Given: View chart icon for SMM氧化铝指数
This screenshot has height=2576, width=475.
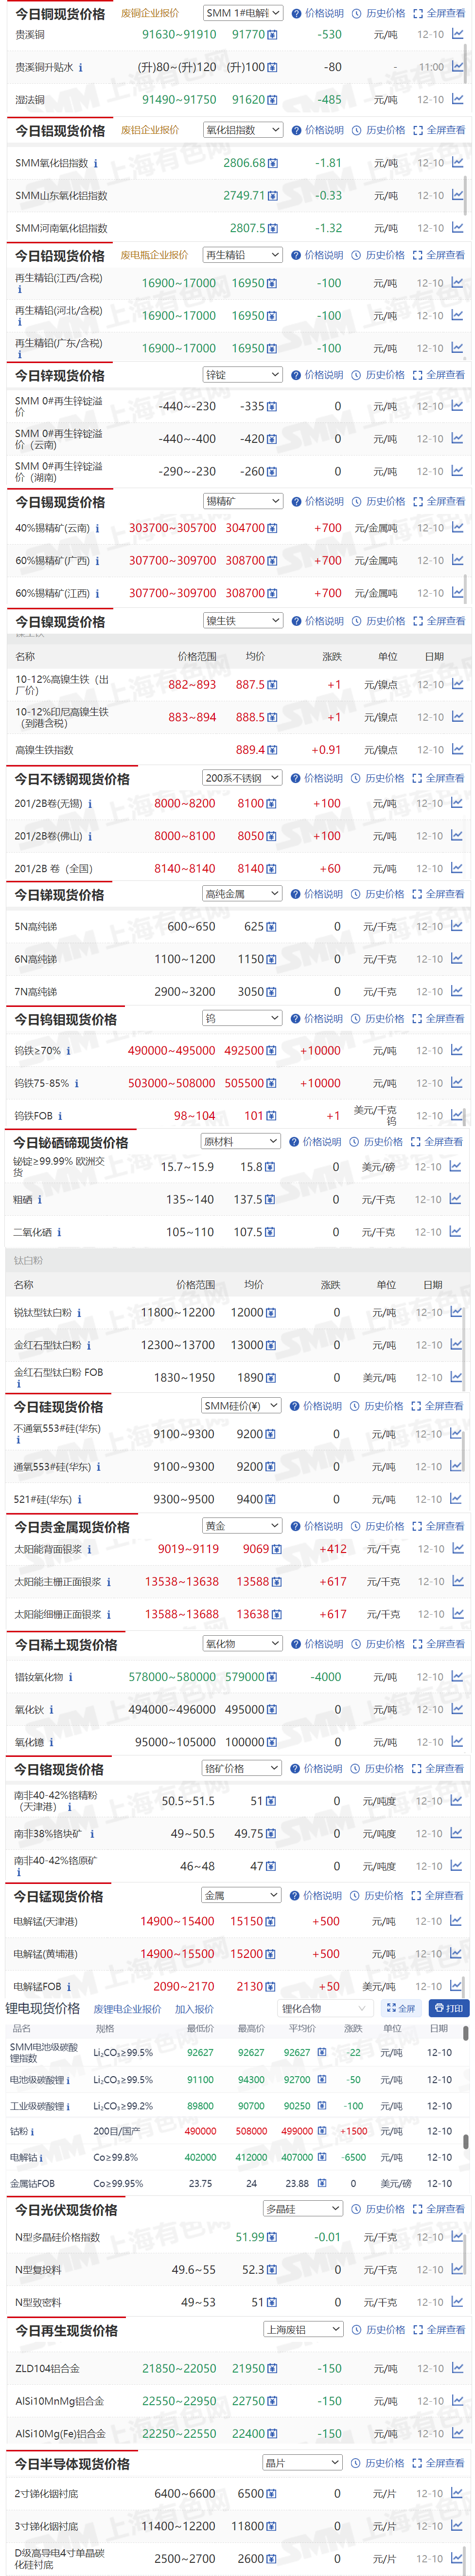Looking at the screenshot, I should [457, 162].
